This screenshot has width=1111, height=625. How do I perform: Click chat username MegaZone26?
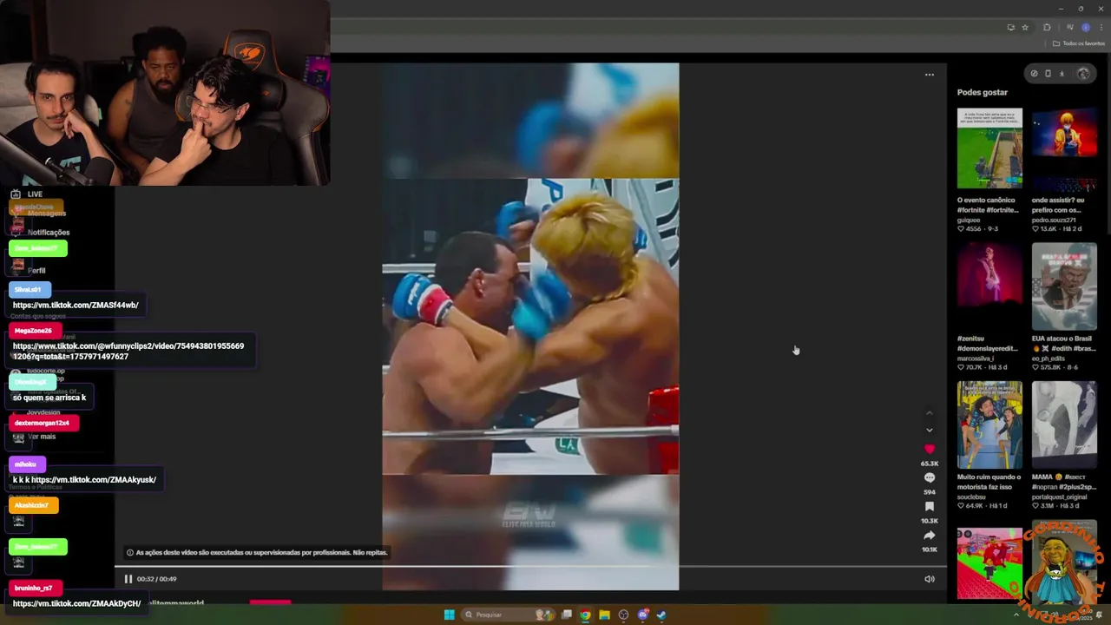tap(33, 331)
